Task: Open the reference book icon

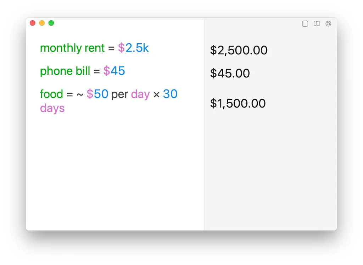Action: click(x=317, y=24)
